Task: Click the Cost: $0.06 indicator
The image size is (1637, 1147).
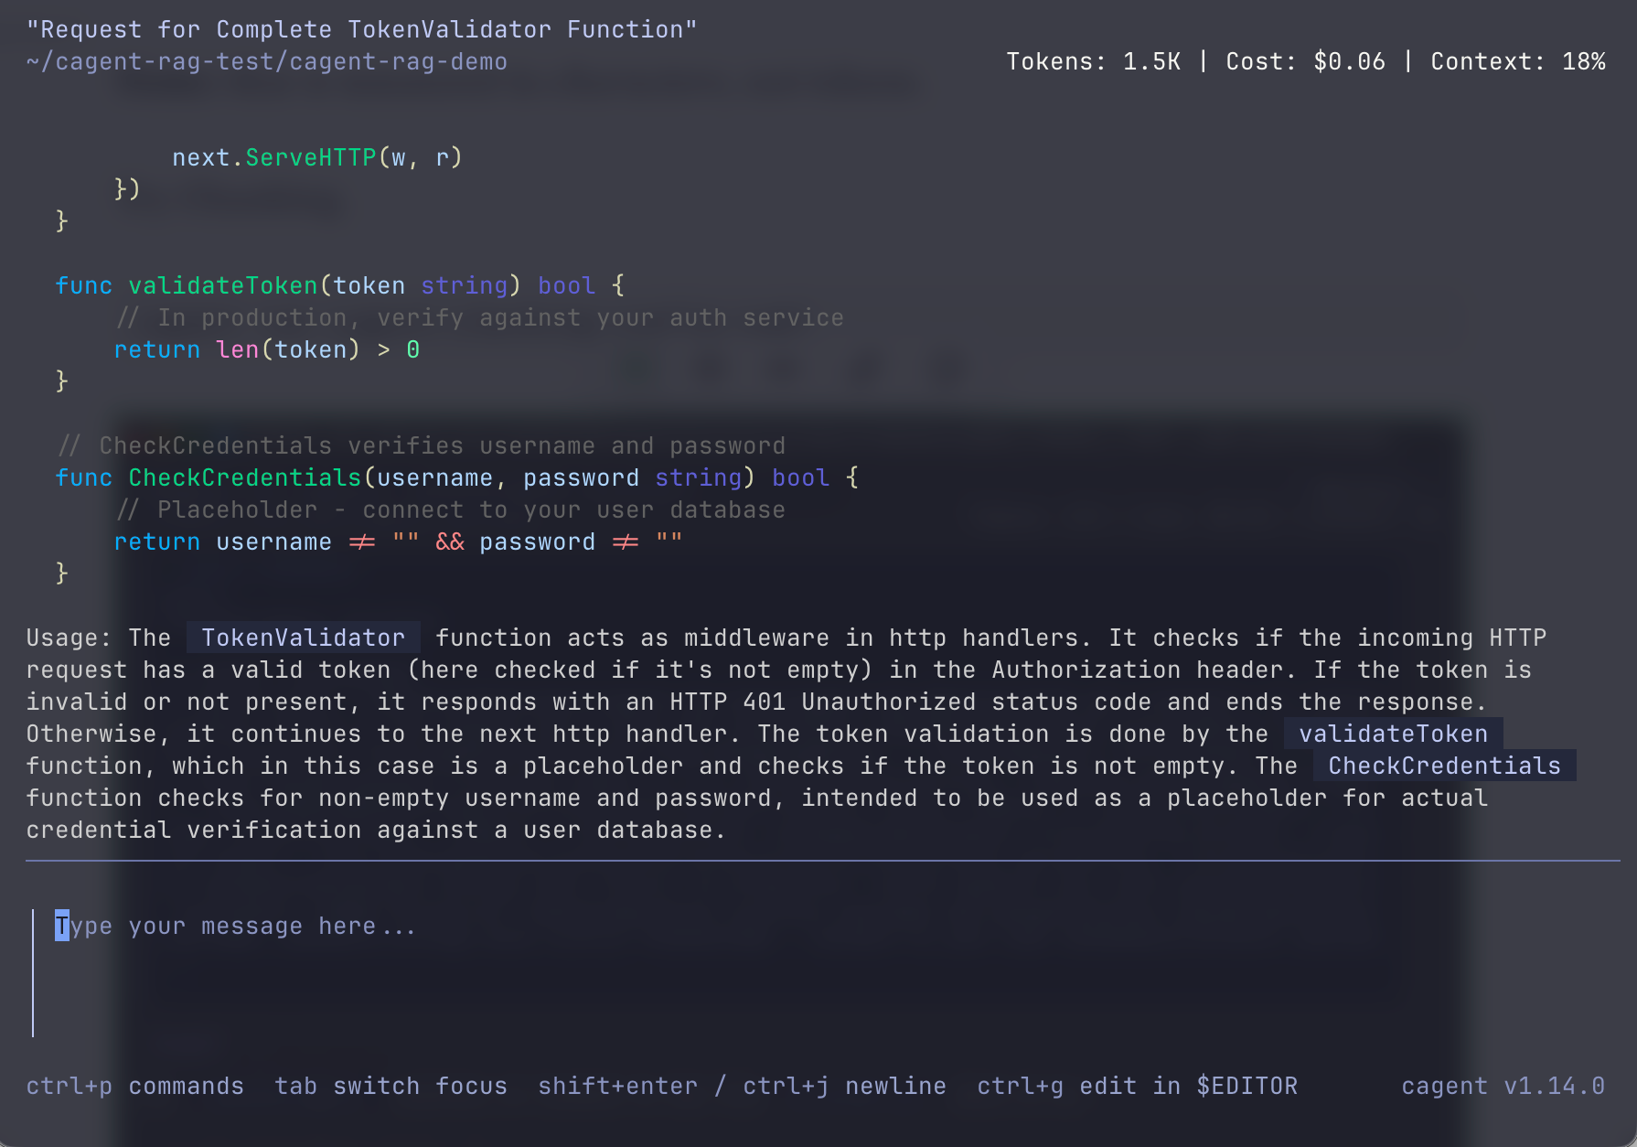Action: [x=1305, y=61]
